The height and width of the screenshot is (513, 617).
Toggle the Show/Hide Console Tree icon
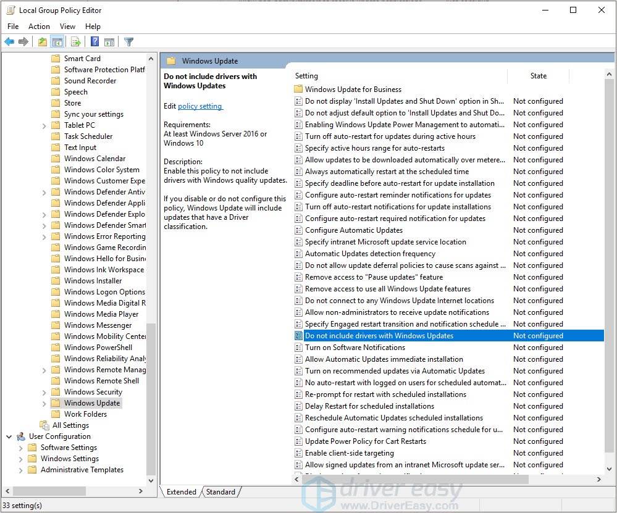point(57,41)
